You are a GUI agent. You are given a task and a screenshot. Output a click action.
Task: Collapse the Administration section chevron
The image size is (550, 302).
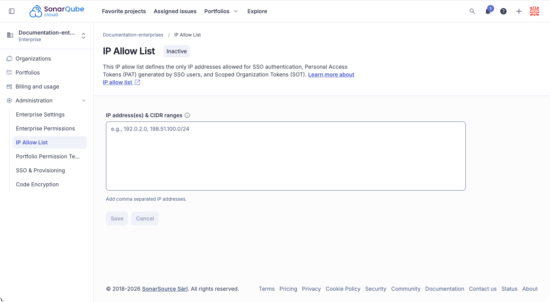(x=84, y=101)
